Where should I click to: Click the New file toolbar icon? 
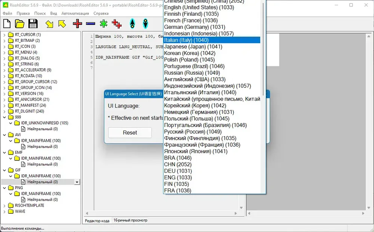[7, 24]
